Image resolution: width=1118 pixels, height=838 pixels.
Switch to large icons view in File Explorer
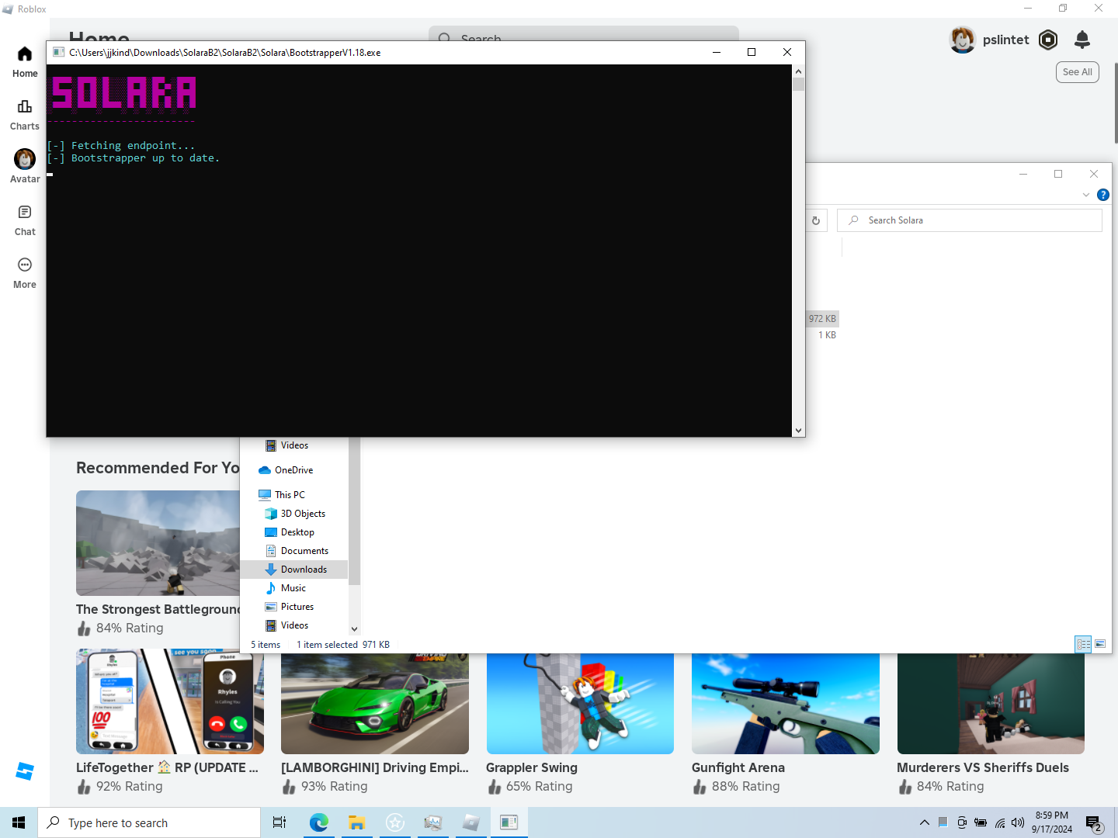point(1100,644)
